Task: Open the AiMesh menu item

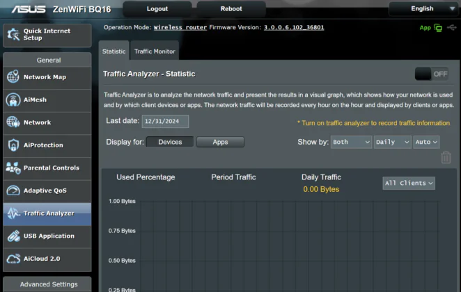Action: 47,100
